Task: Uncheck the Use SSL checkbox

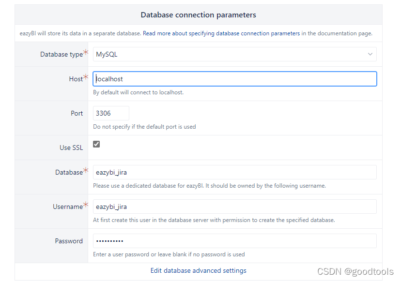Action: coord(96,144)
